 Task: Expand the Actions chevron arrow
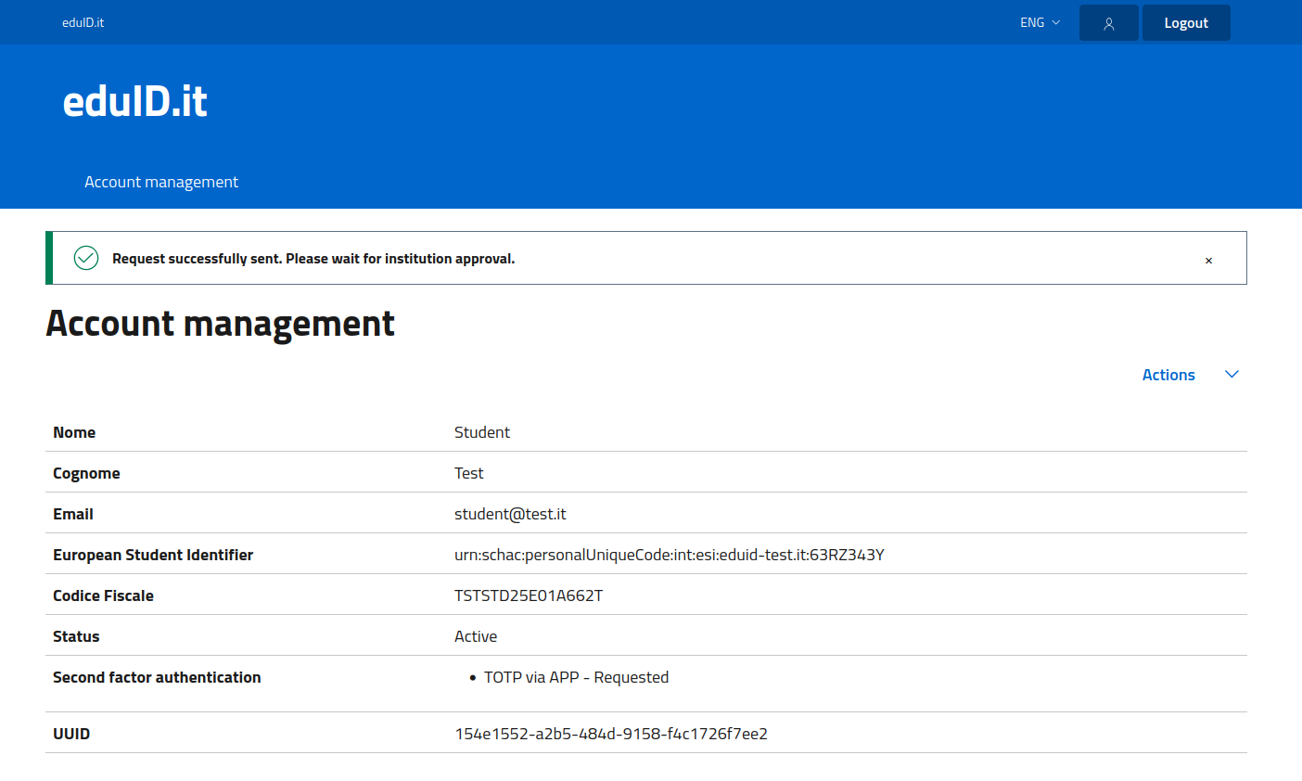pos(1232,375)
